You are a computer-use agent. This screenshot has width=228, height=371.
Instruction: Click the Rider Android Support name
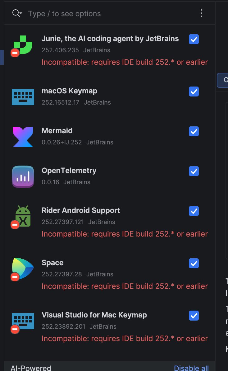point(81,210)
